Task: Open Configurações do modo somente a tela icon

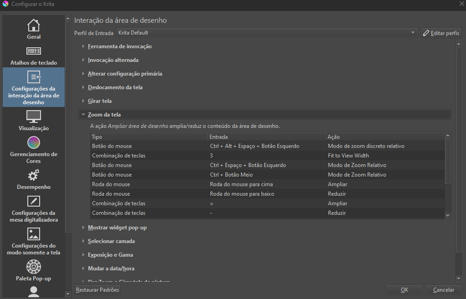Action: tap(34, 234)
